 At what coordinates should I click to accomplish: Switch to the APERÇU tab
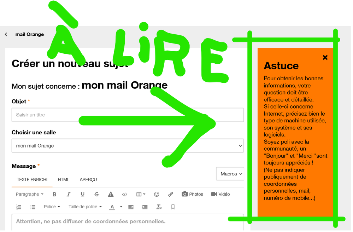(x=88, y=180)
